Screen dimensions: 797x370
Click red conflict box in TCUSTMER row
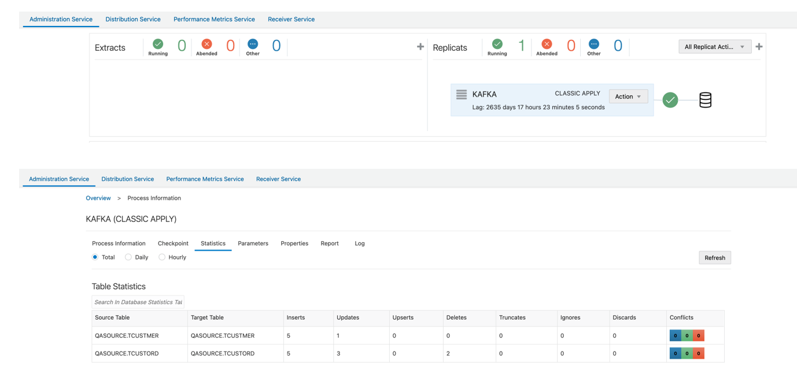(699, 335)
